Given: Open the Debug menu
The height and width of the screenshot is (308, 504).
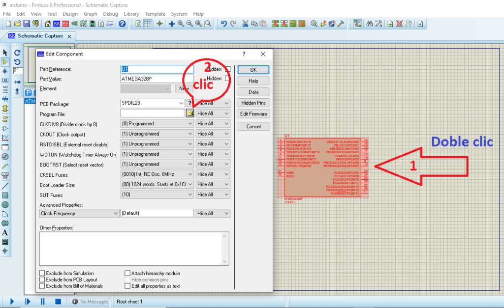Looking at the screenshot, I should pos(110,14).
